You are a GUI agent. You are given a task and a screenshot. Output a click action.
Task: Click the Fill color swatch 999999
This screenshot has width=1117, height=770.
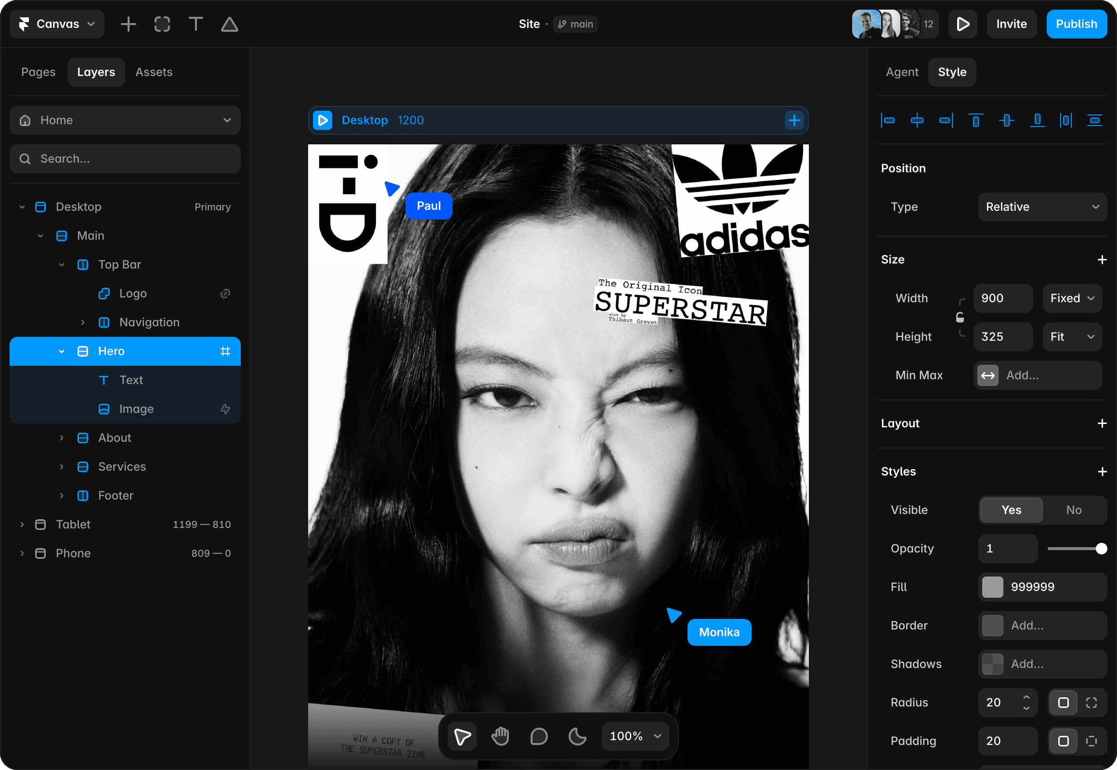point(992,587)
